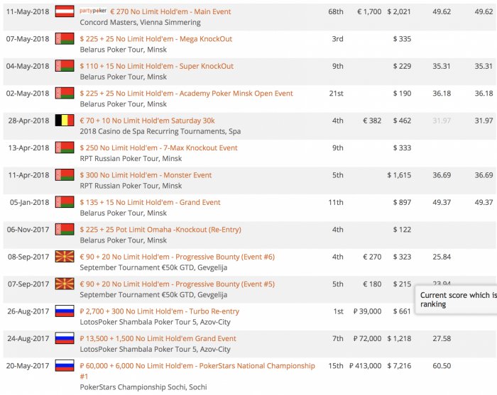Screen dimensions: 497x395
Task: Open the 7-Max Knockout Event link
Action: pyautogui.click(x=158, y=148)
